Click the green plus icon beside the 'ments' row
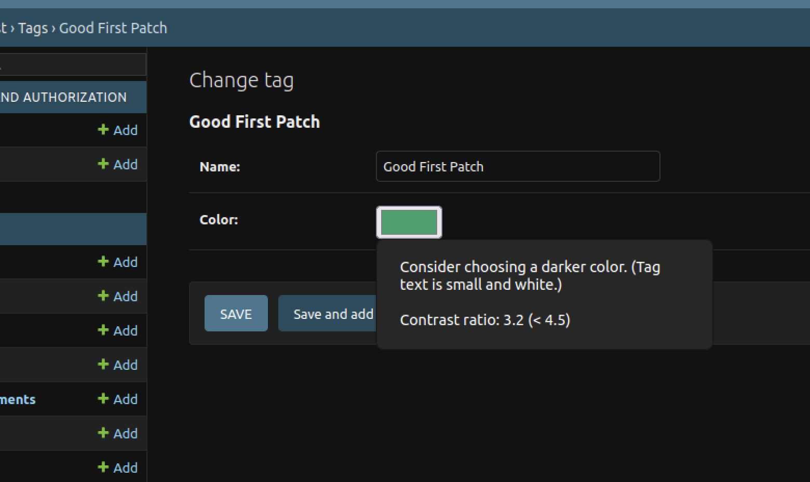Screen dimensions: 810x482 point(103,399)
